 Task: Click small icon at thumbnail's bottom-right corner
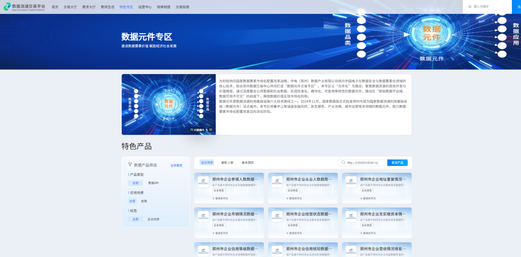(210, 129)
